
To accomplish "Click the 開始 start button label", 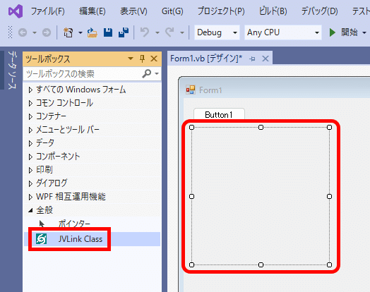I will pos(350,32).
